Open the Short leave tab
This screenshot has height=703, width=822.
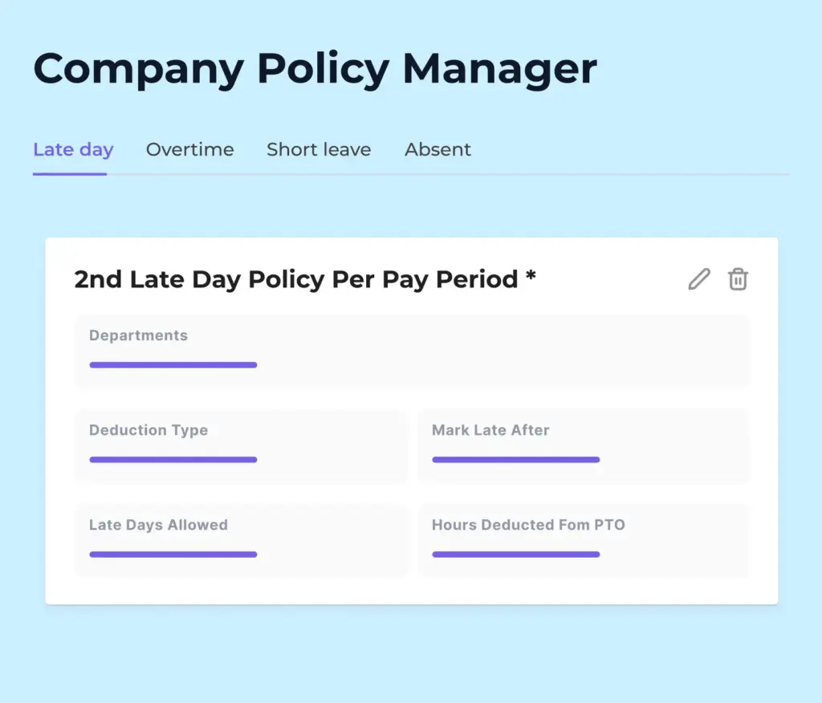pyautogui.click(x=318, y=149)
